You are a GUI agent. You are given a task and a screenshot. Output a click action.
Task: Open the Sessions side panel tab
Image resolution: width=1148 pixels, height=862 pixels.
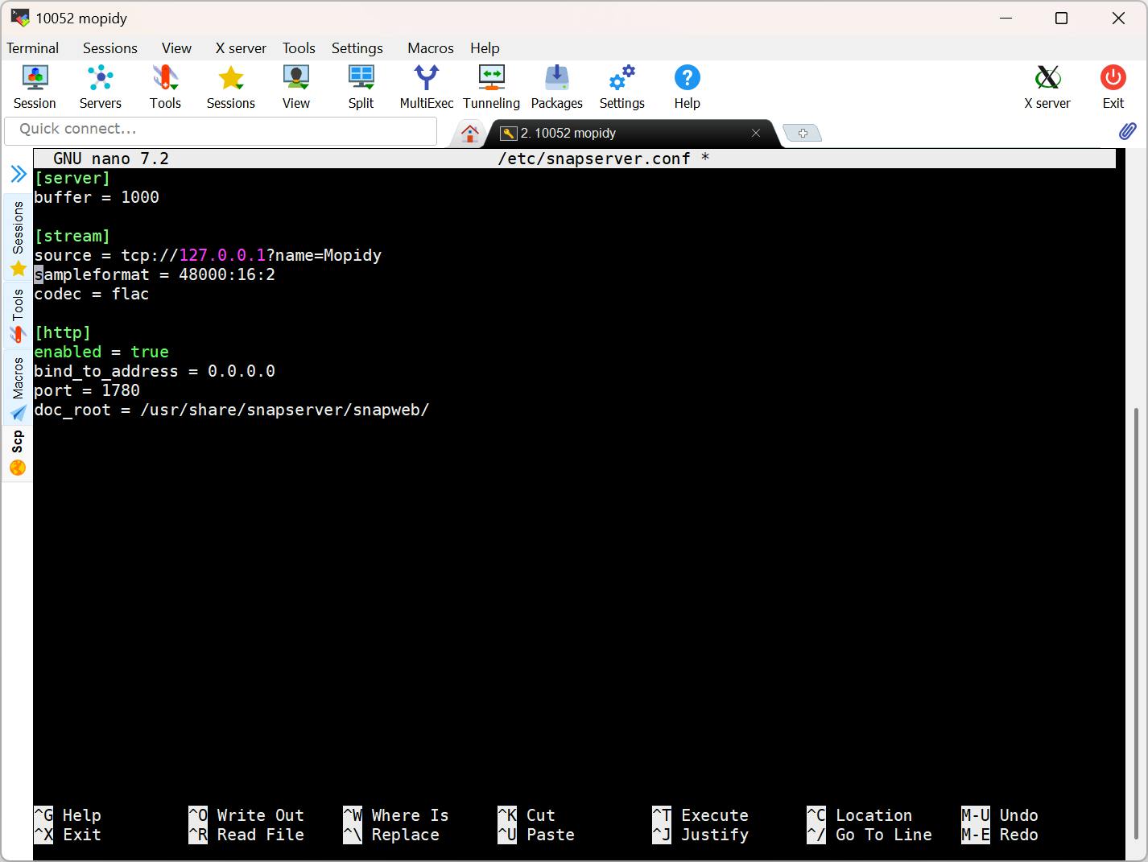coord(18,238)
